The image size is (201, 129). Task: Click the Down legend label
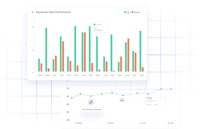[137, 12]
